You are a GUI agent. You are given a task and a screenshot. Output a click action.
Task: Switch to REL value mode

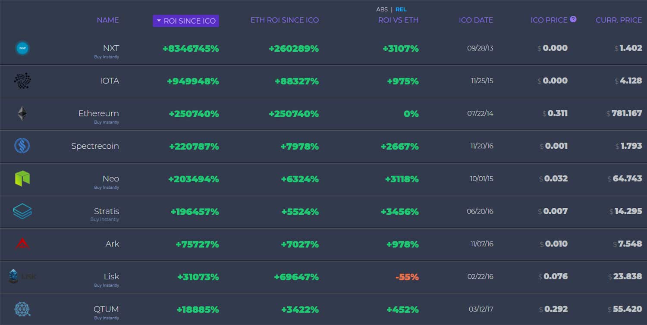[401, 9]
